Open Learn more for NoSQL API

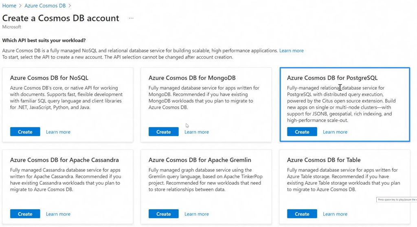tap(58, 132)
